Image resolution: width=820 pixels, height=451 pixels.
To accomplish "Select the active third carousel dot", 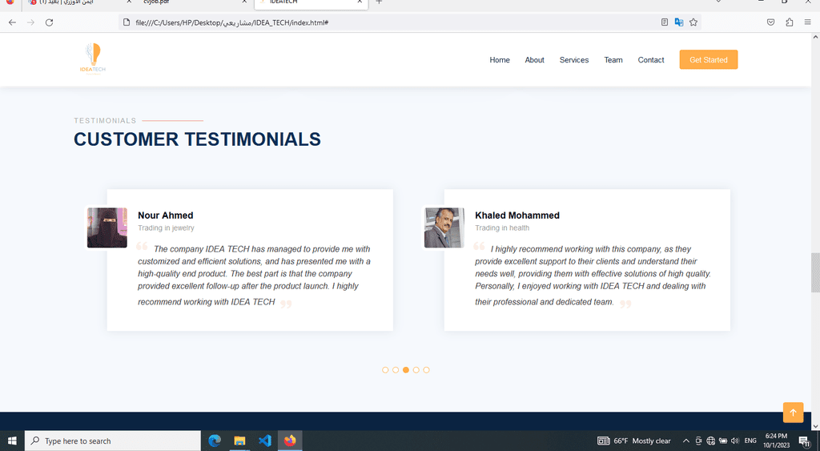I will point(406,370).
